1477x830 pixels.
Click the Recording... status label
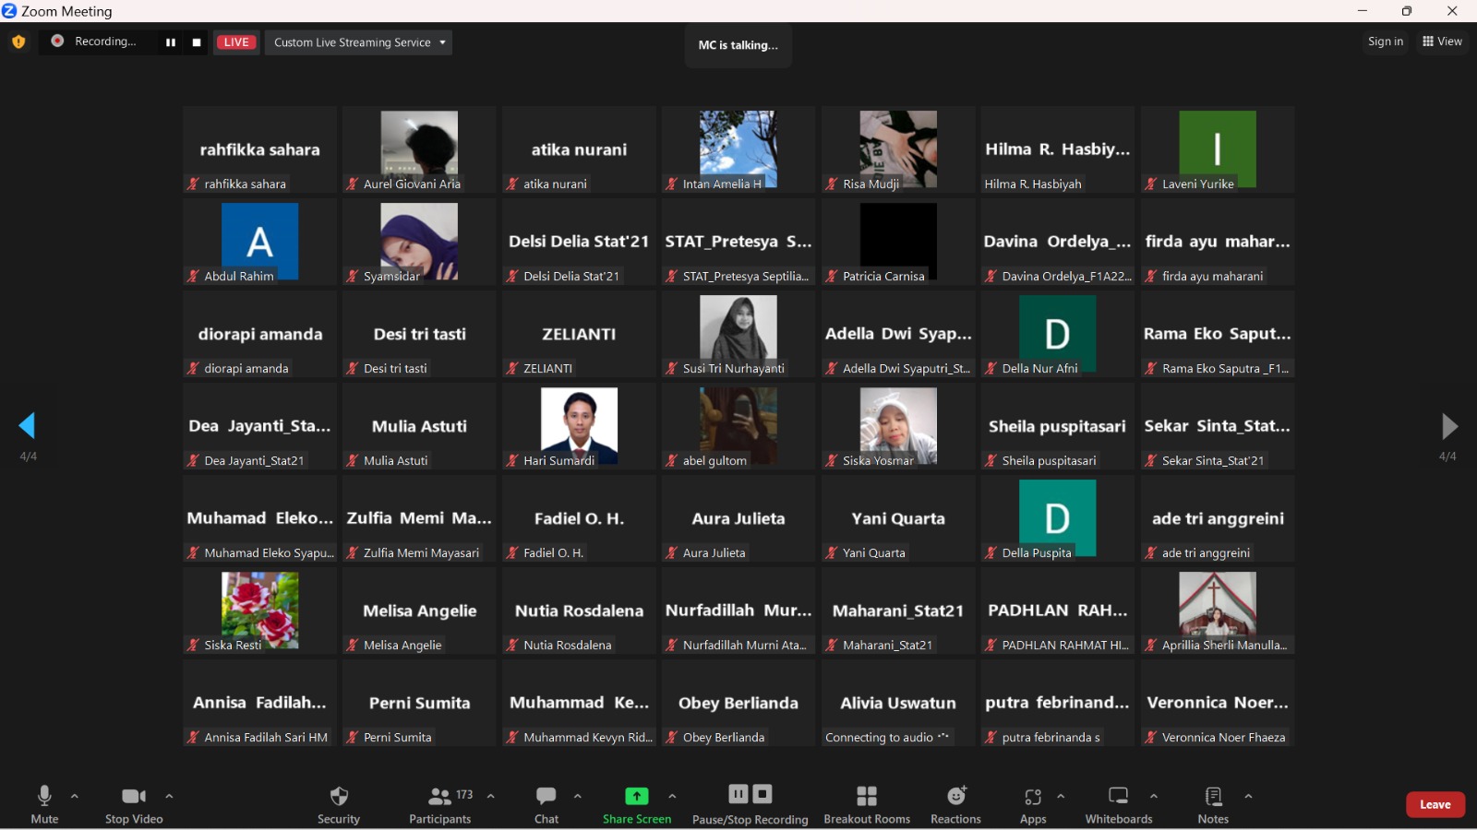(105, 41)
